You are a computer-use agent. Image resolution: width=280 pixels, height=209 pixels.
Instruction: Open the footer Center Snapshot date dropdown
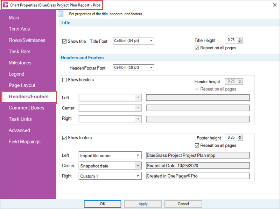(x=110, y=166)
